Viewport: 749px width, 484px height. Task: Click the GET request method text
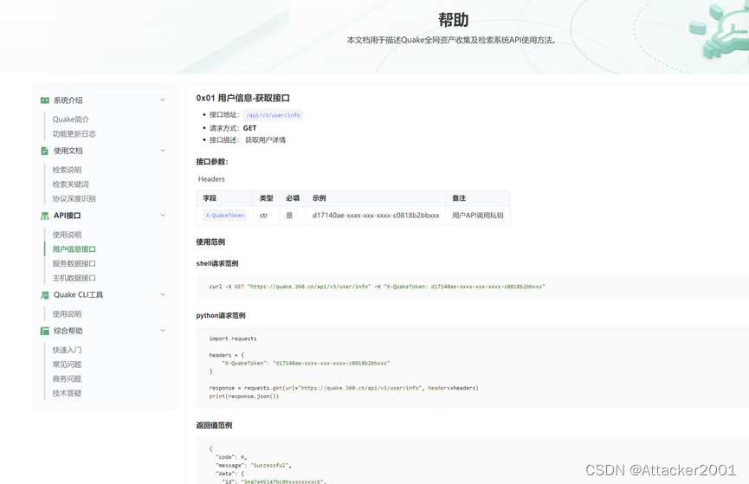pos(250,128)
